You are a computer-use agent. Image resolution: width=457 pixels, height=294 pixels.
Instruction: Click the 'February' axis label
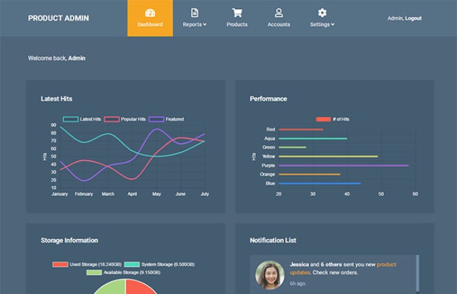(x=84, y=194)
